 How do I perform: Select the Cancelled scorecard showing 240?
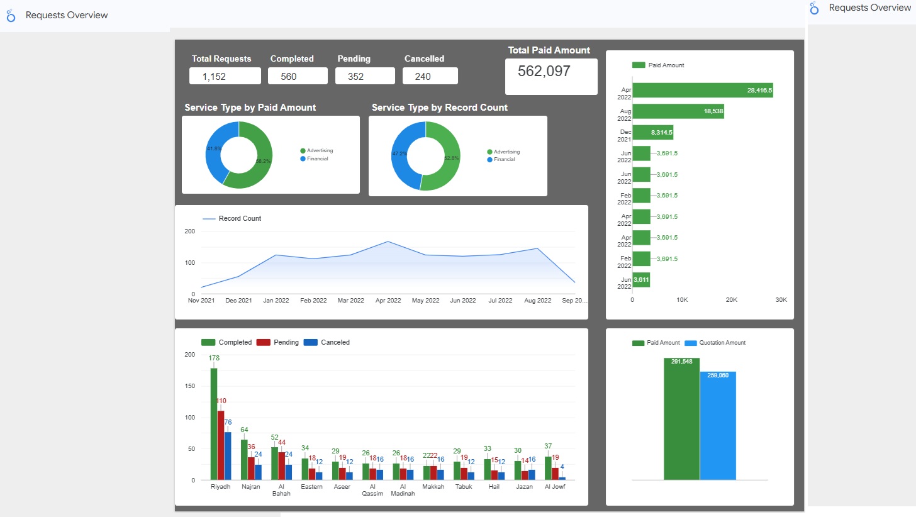(430, 76)
